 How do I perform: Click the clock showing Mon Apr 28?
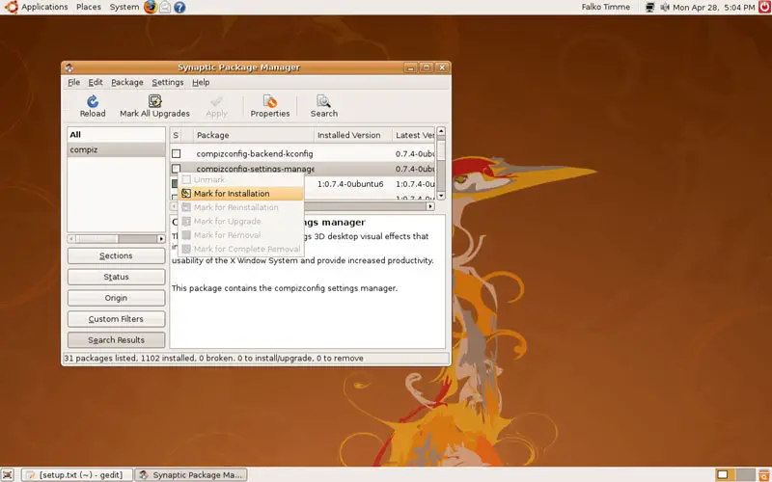point(713,8)
